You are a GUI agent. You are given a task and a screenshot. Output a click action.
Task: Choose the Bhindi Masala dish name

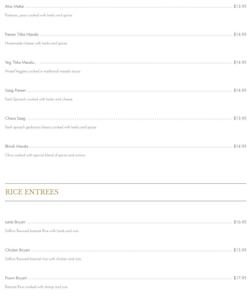coord(17,146)
